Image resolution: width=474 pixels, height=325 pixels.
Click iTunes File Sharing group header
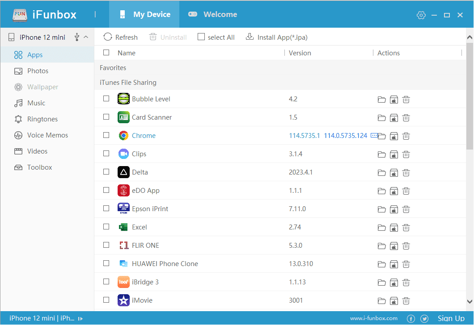(280, 83)
